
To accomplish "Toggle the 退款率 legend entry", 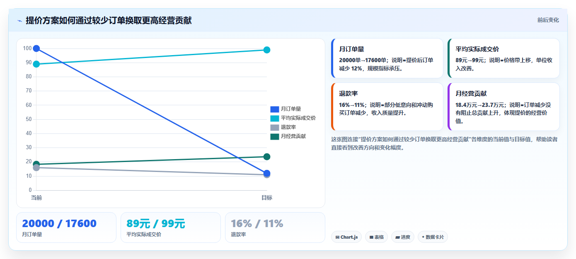I will (x=283, y=127).
